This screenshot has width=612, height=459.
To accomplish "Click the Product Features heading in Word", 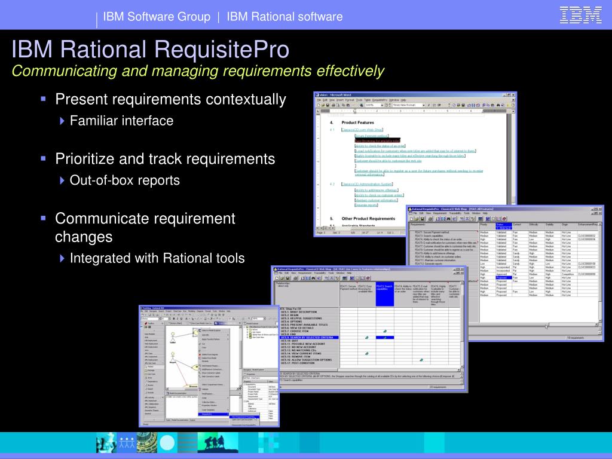I will pos(357,123).
